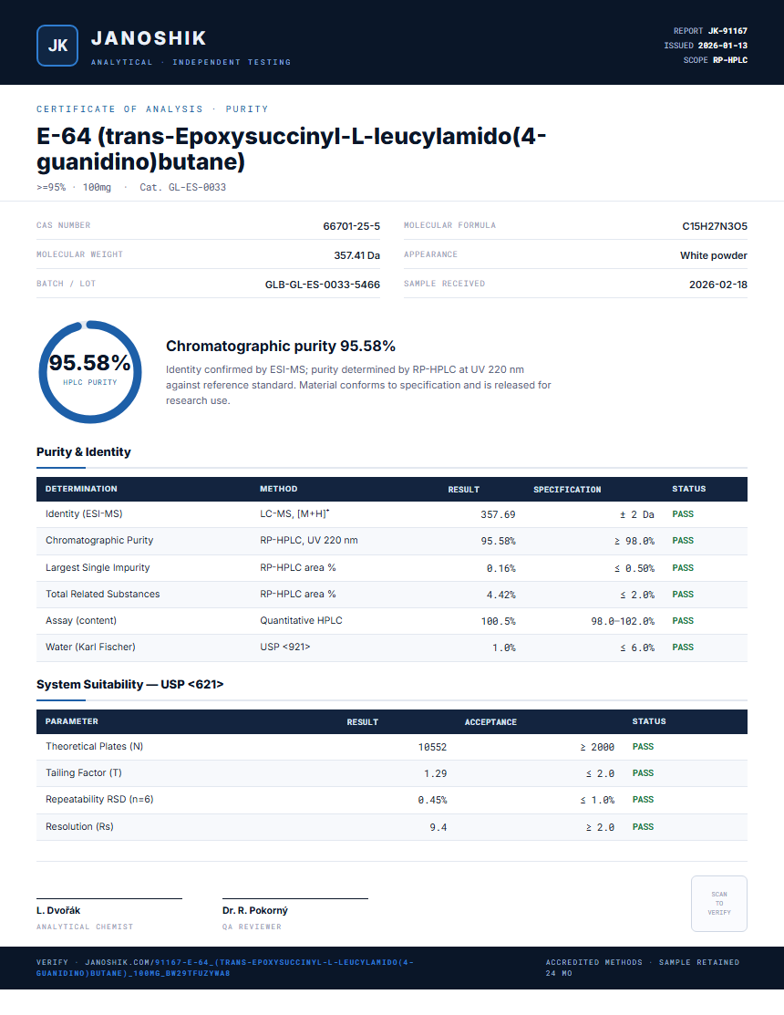Click the identity result 357.69
Image resolution: width=784 pixels, height=1015 pixels.
pos(498,514)
